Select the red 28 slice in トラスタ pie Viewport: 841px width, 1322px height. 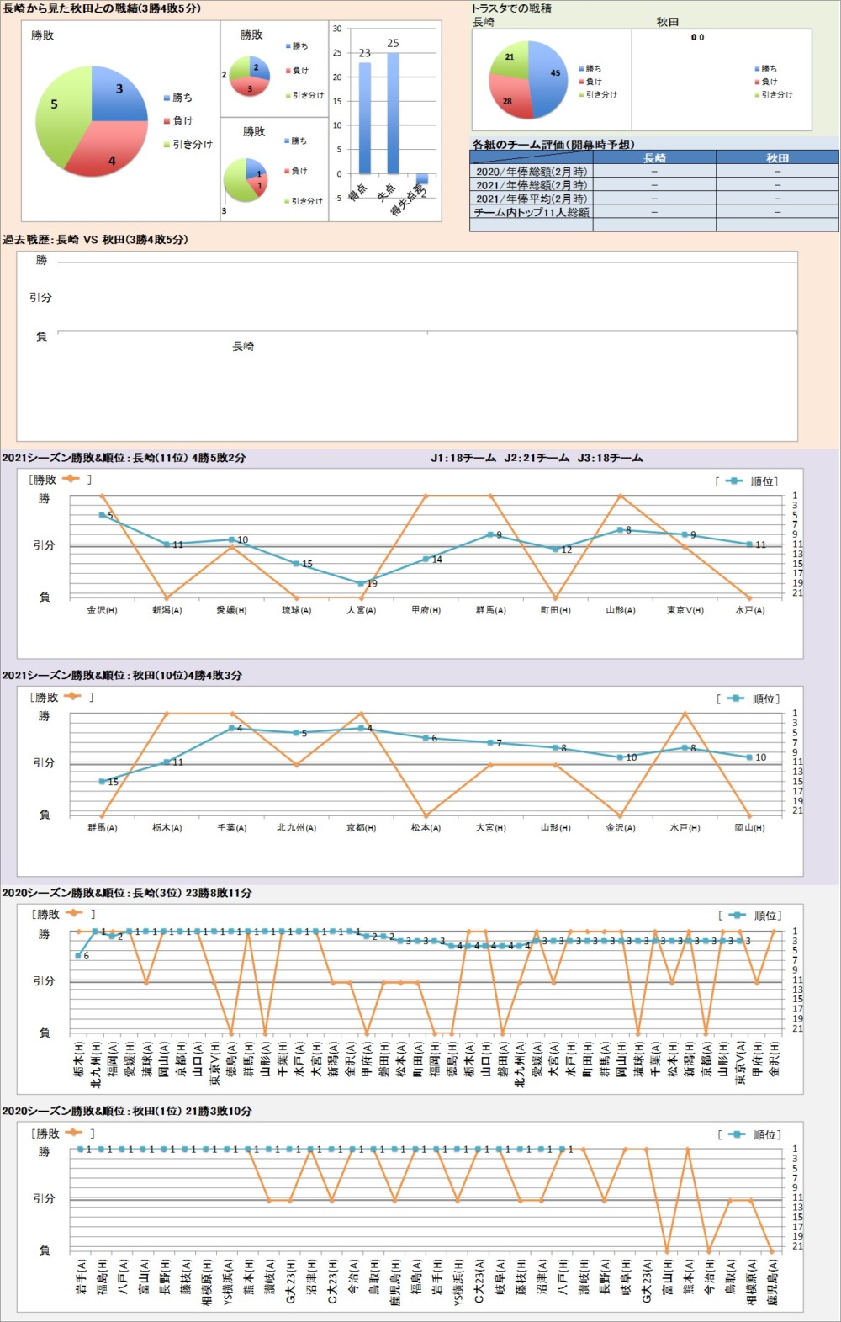pyautogui.click(x=510, y=97)
